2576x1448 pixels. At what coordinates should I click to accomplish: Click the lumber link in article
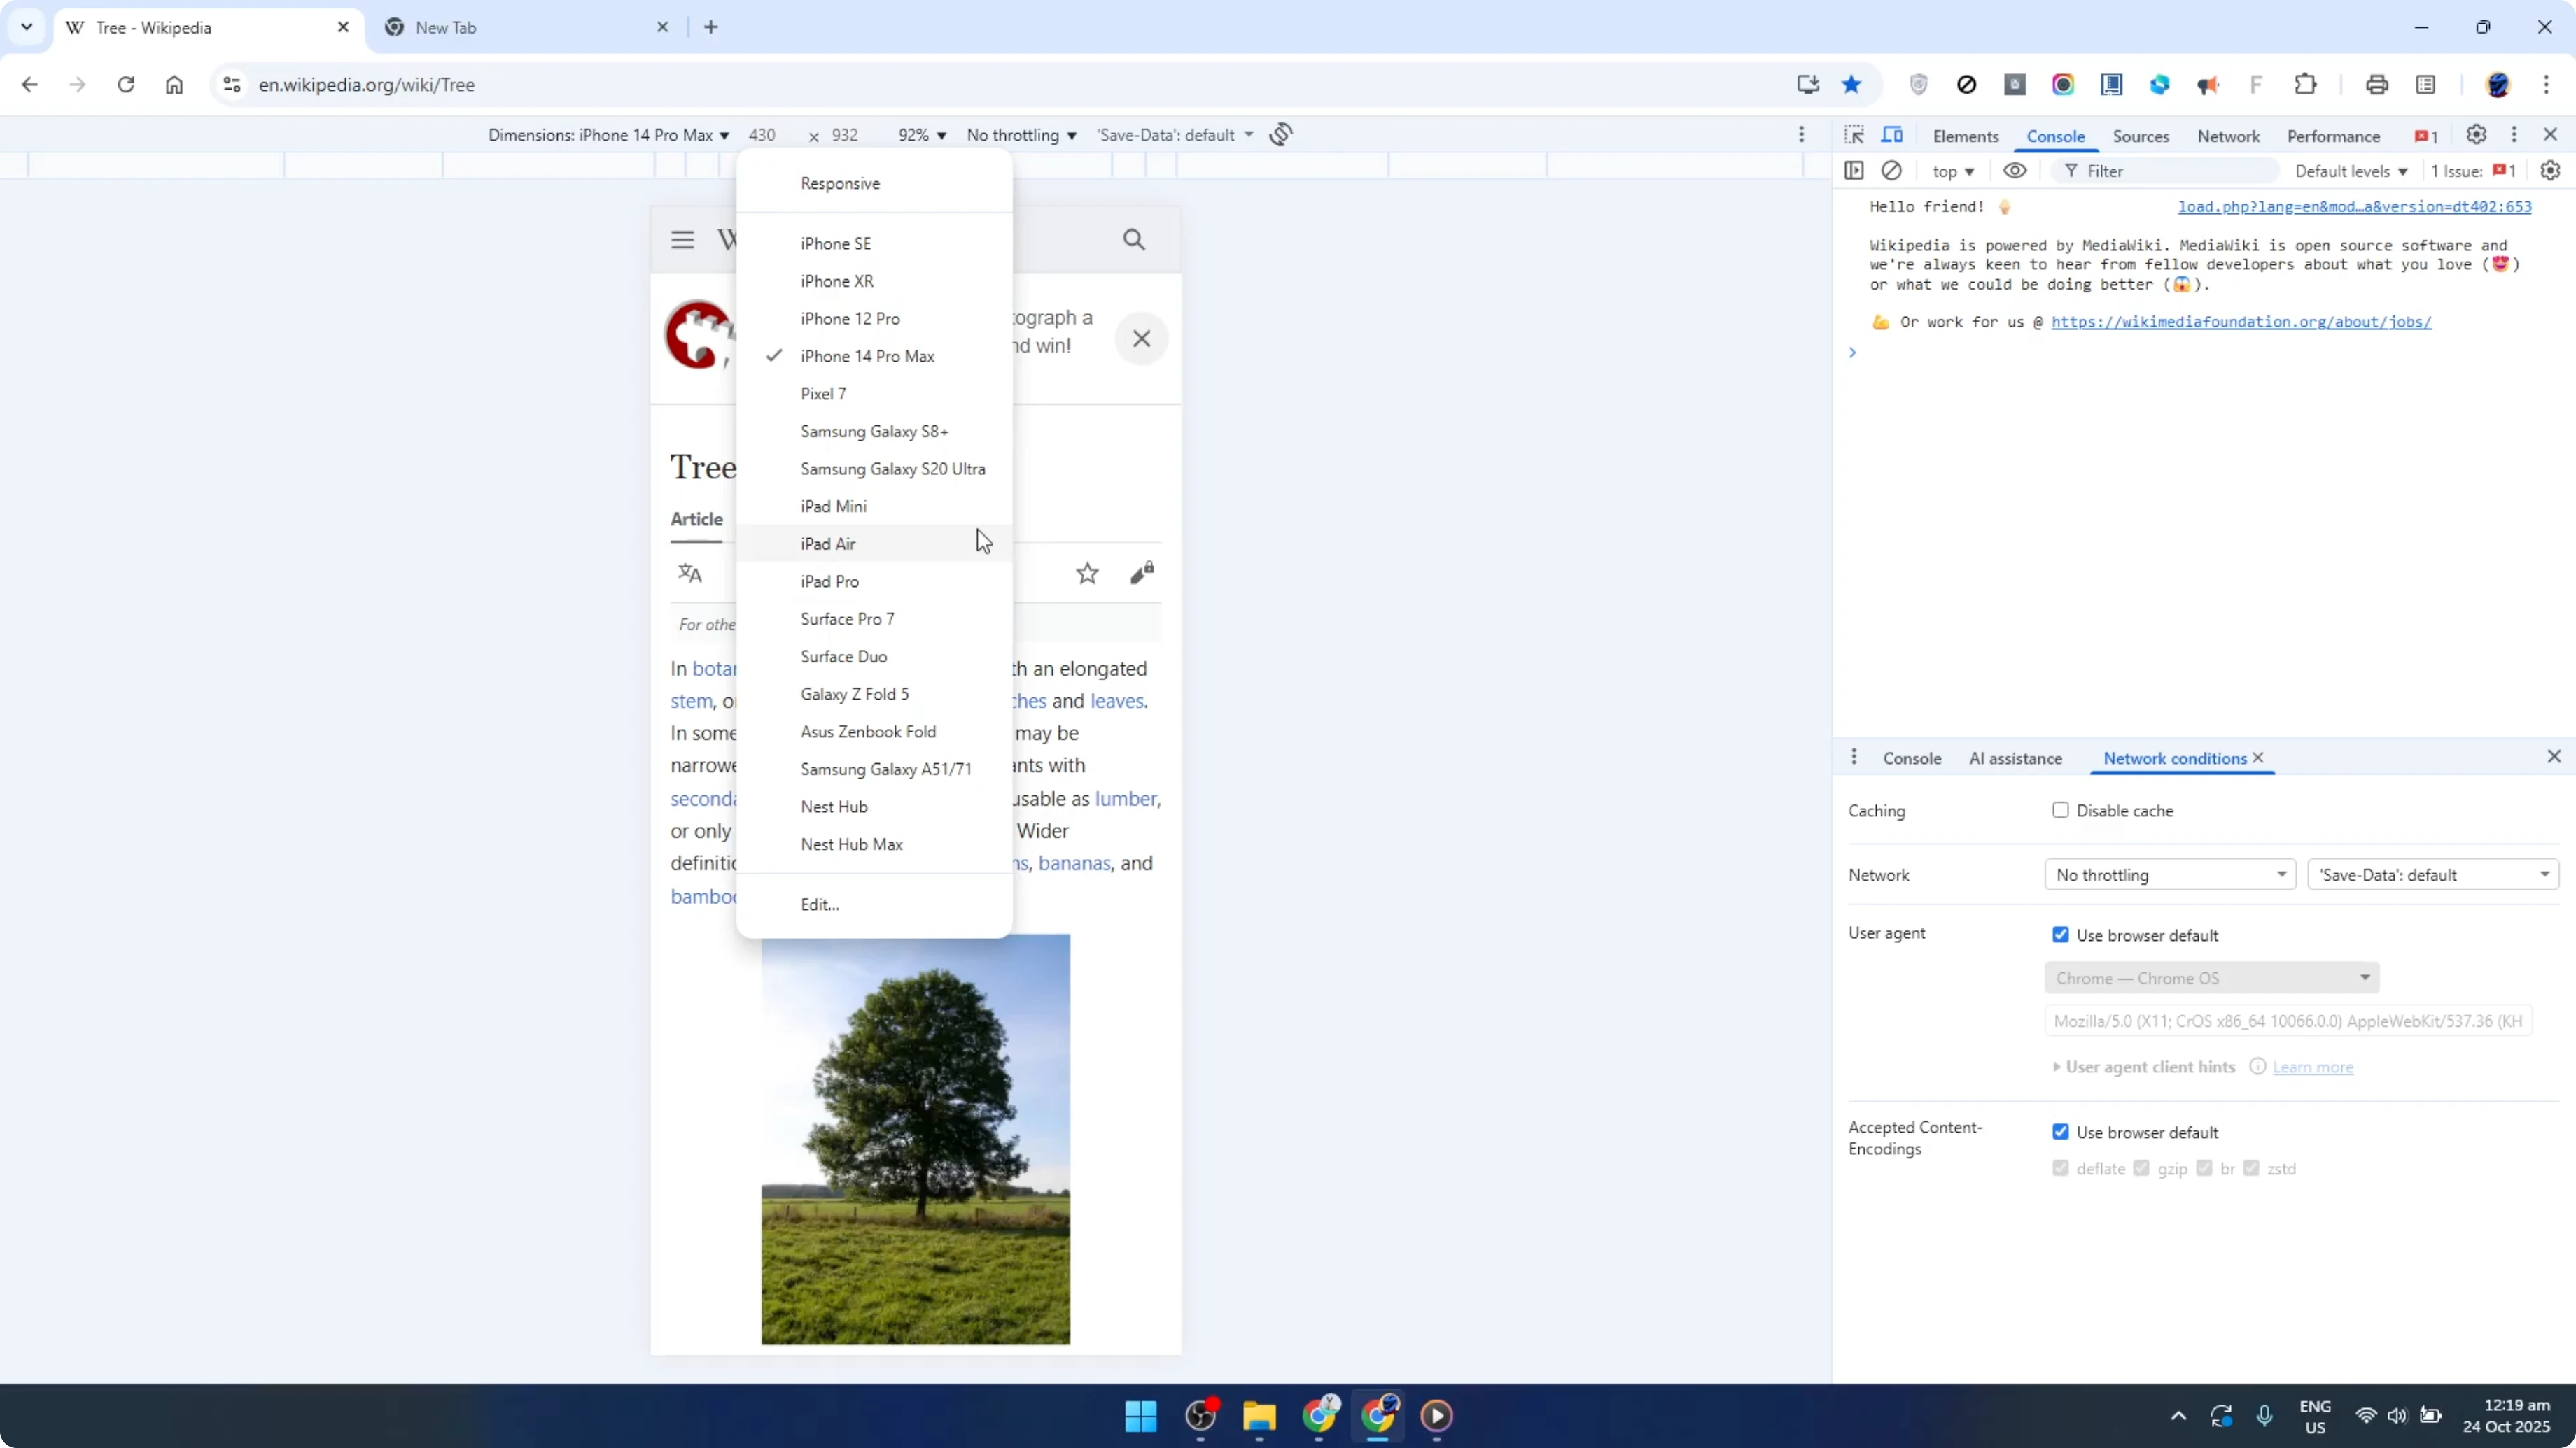coord(1125,798)
